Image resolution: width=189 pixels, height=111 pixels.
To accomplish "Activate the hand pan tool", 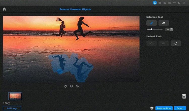I will click(66, 86).
